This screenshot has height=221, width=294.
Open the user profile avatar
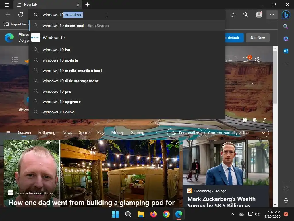259,15
